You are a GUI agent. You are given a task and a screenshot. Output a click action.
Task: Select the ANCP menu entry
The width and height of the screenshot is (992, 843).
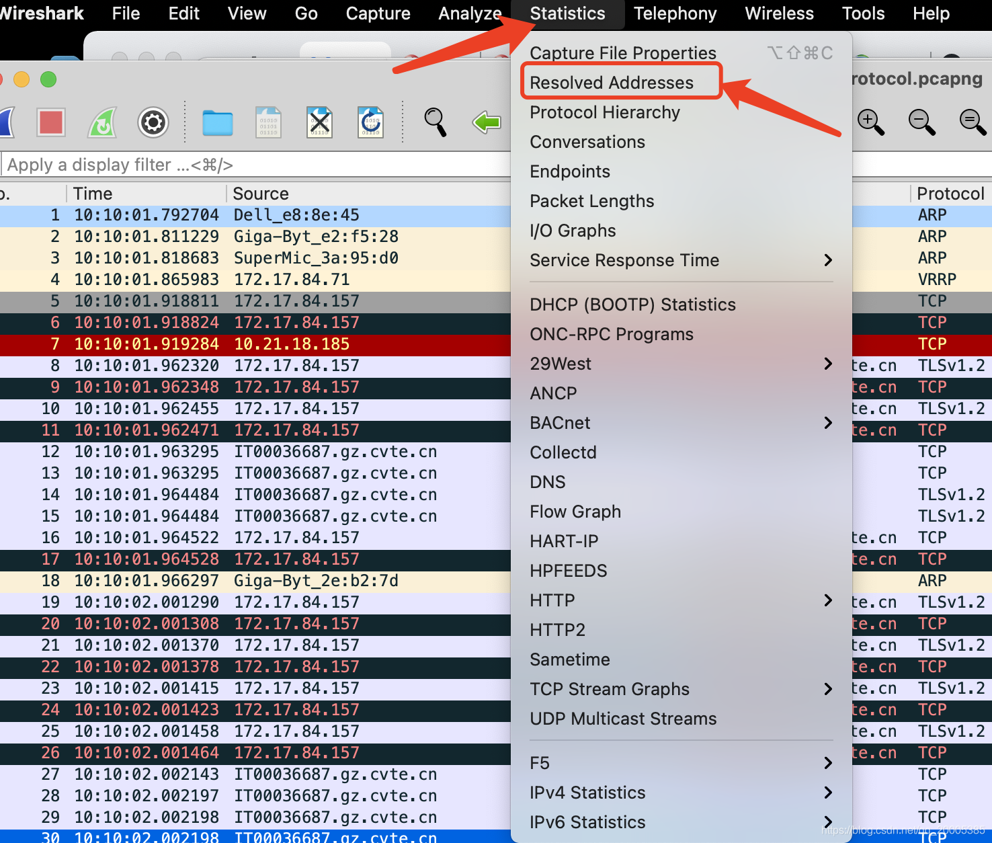(x=681, y=393)
